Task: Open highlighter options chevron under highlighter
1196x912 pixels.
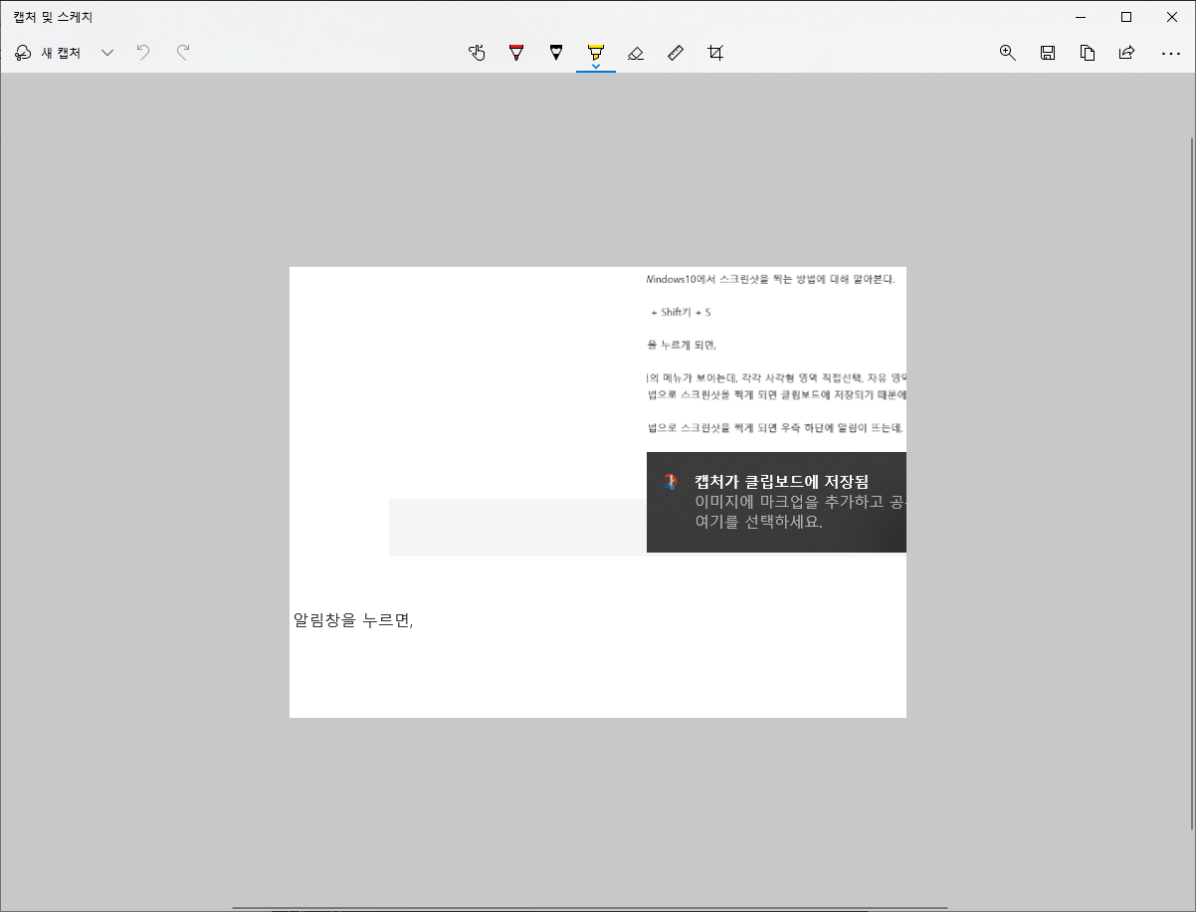Action: [595, 66]
